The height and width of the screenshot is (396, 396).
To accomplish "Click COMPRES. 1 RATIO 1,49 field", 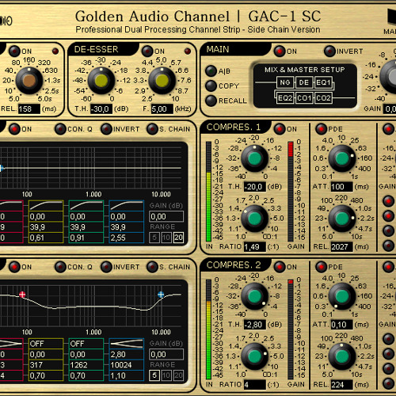I will coord(254,247).
